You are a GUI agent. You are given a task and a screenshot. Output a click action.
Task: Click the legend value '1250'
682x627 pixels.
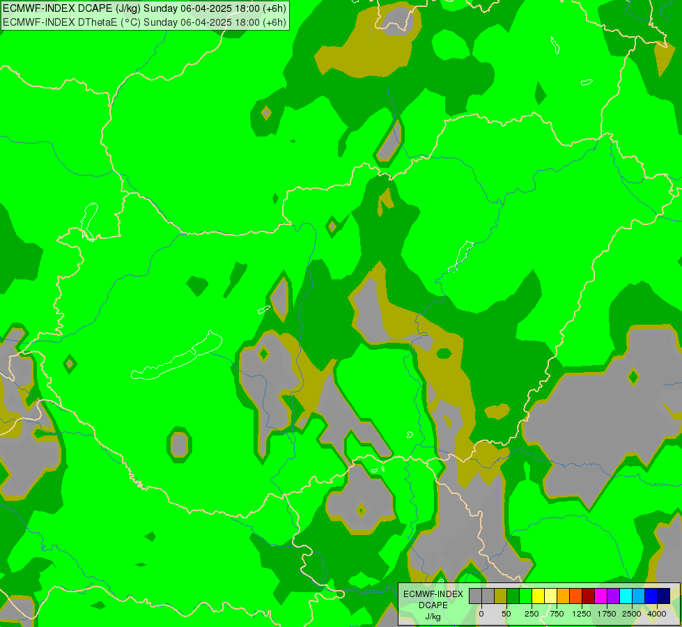pos(582,614)
